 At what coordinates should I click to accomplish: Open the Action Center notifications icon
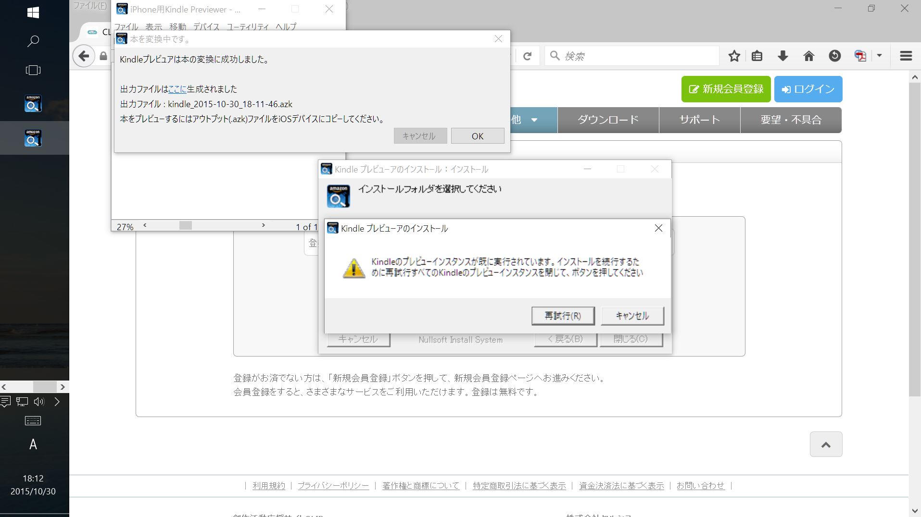coord(5,402)
